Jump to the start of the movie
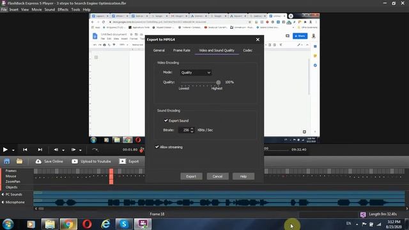 [25, 149]
